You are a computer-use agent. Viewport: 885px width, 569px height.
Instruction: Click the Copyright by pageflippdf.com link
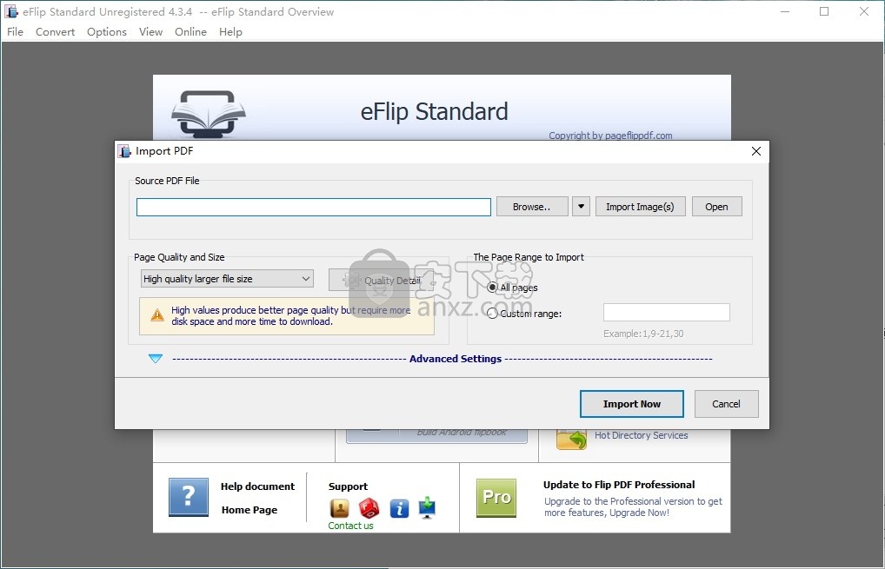[610, 136]
